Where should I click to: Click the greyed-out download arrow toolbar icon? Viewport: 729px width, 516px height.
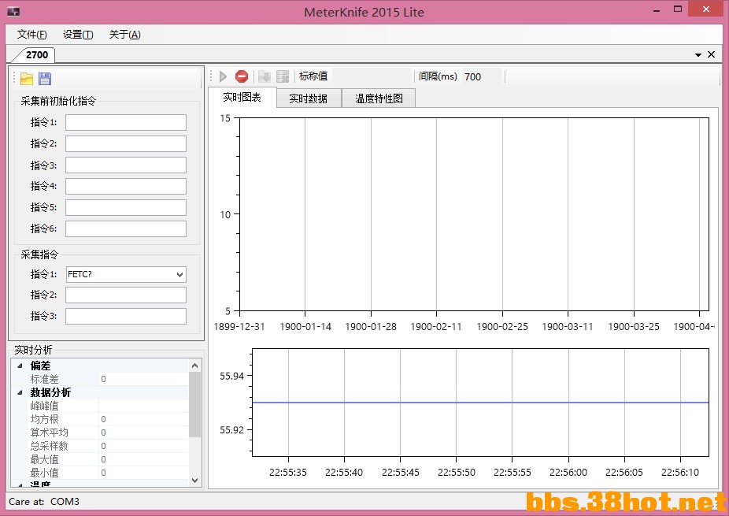pos(264,76)
